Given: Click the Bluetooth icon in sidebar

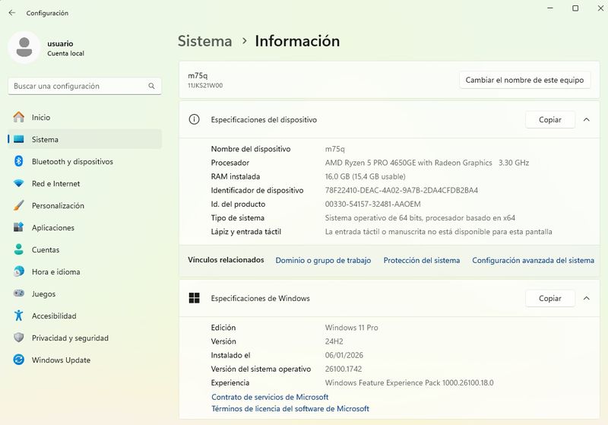Looking at the screenshot, I should coord(18,161).
